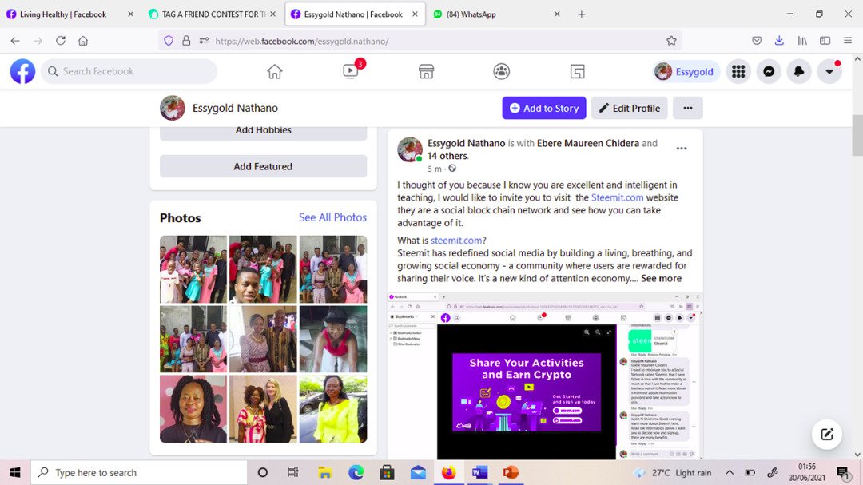Open Firefox hamburger application menu
863x485 pixels.
point(848,41)
